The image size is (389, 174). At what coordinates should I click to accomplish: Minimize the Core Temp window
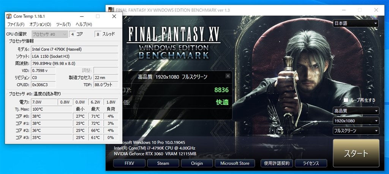82,16
